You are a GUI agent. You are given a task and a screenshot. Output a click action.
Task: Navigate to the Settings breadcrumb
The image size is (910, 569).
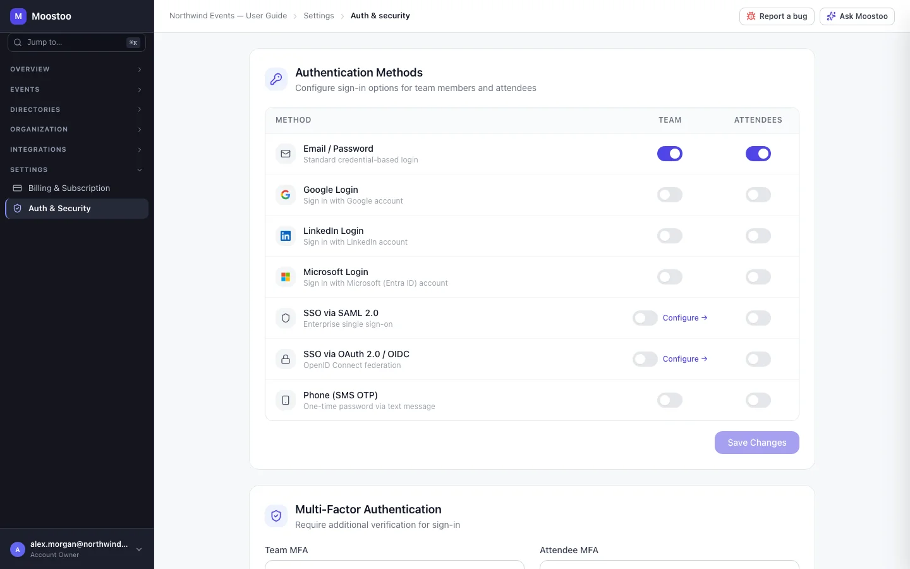(x=318, y=16)
